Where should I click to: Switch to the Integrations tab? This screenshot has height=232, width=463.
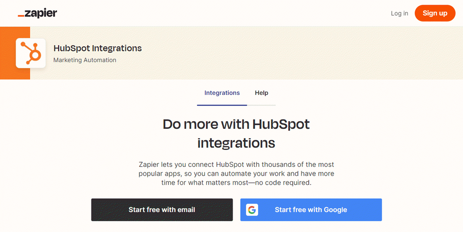point(222,93)
